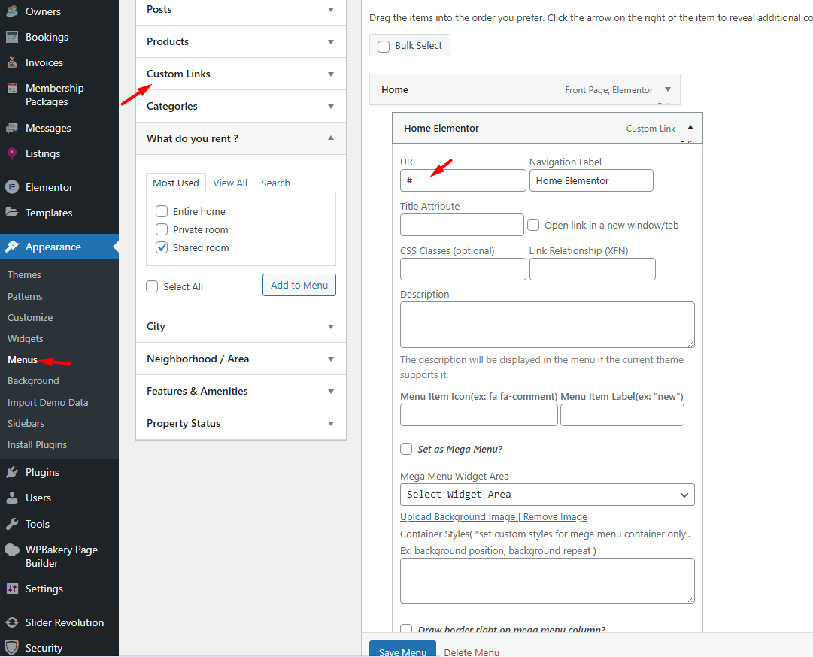The image size is (813, 657).
Task: Click the Security shield icon
Action: click(12, 648)
